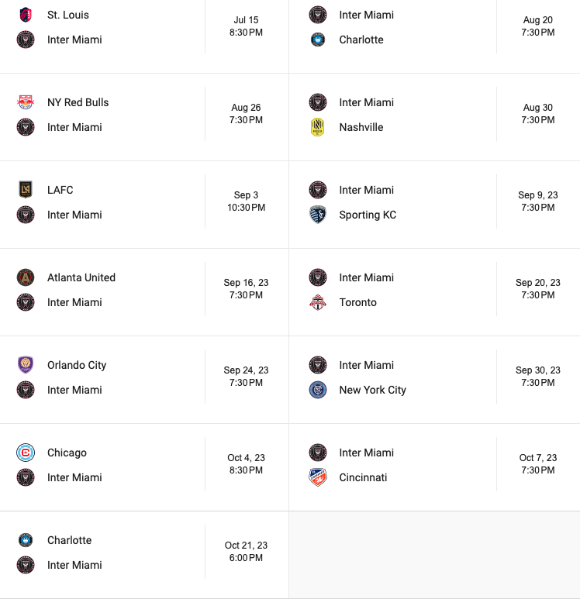Click the Atlanta United team name

tap(81, 277)
